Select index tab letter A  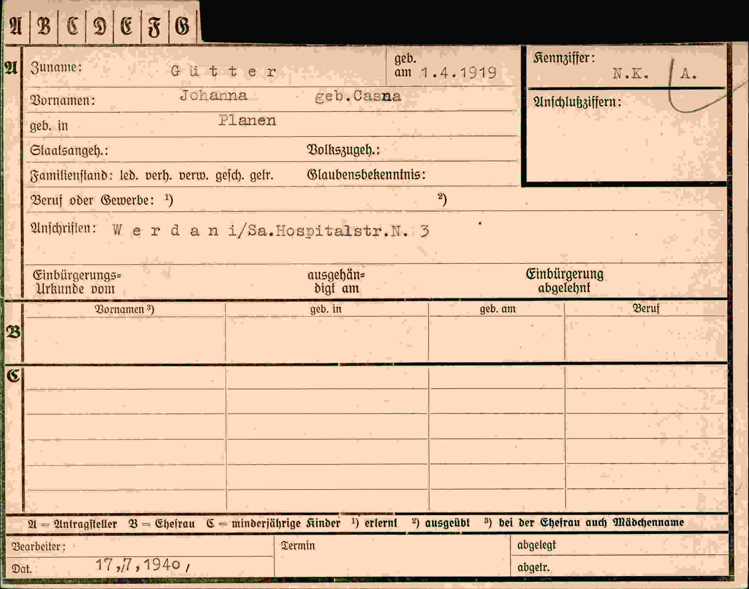[15, 26]
